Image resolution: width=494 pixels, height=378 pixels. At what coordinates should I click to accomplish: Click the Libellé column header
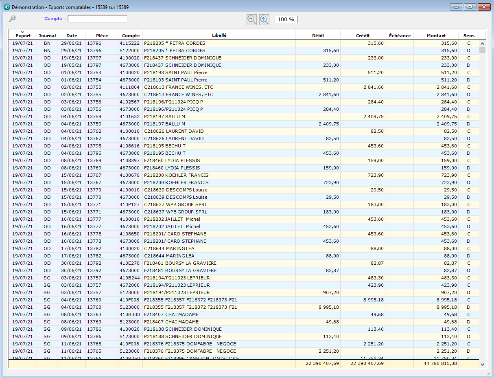[x=219, y=35]
